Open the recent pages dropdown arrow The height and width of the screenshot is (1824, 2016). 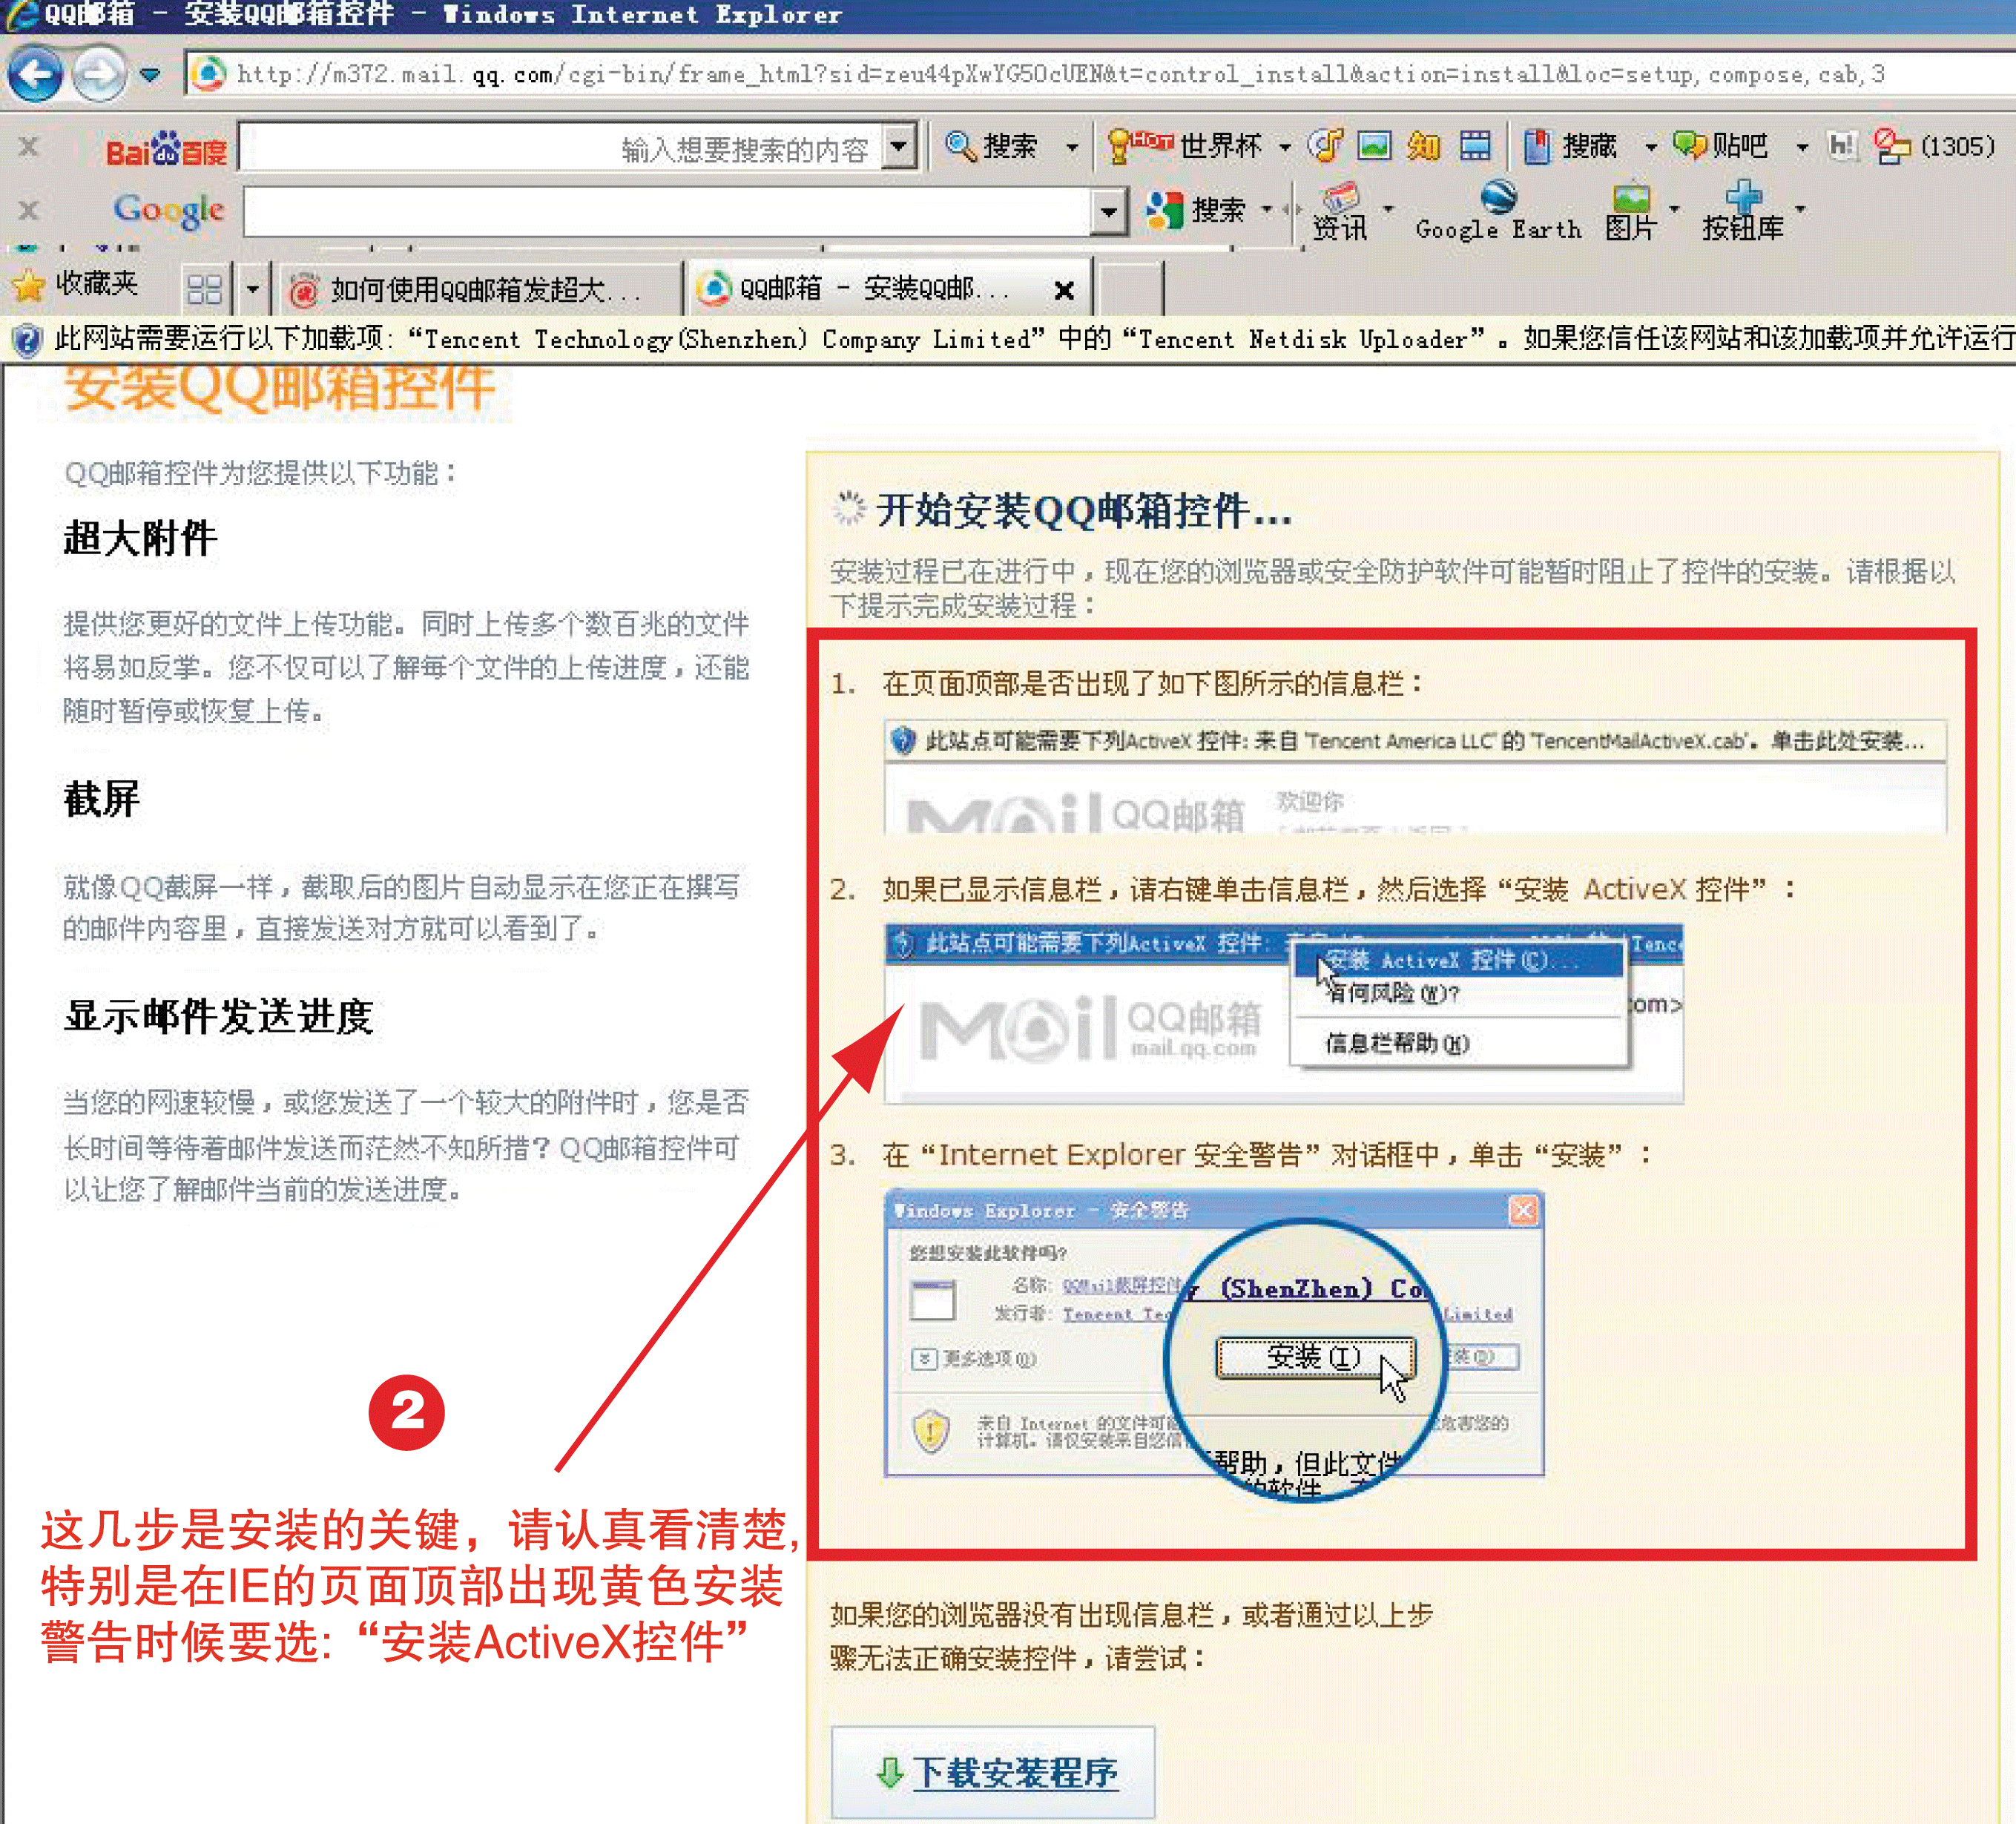pos(151,75)
